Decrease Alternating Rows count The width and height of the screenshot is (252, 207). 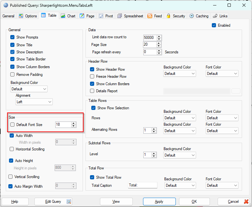[154, 132]
